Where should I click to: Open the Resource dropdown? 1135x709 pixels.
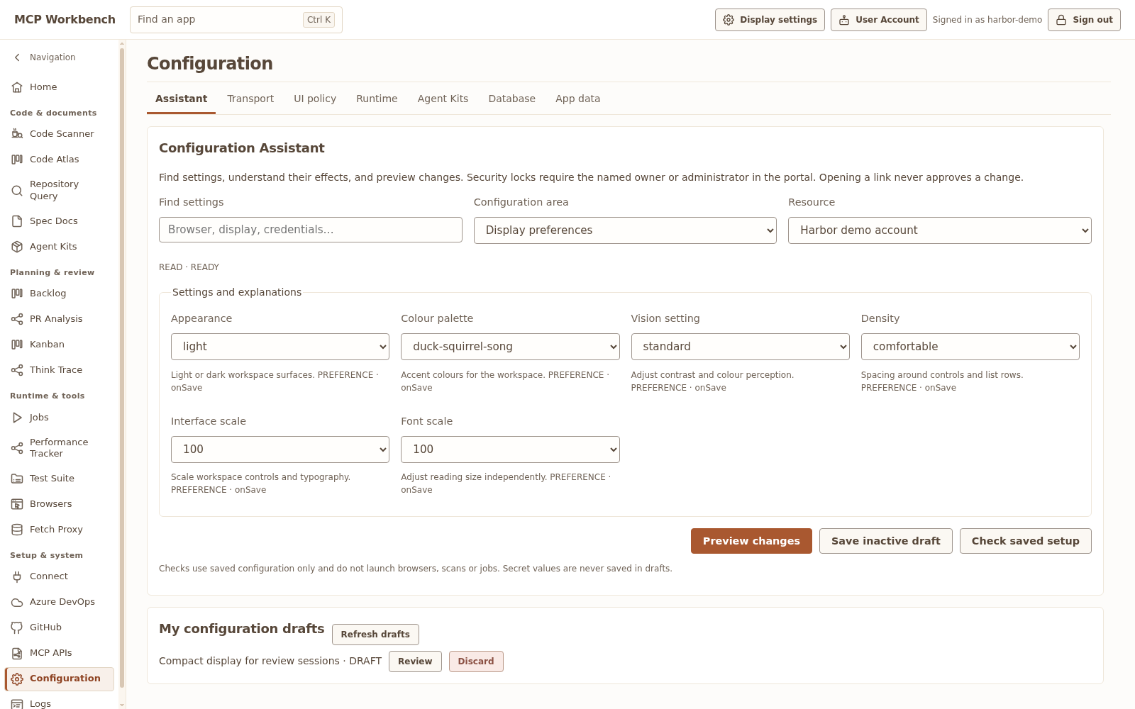click(940, 230)
